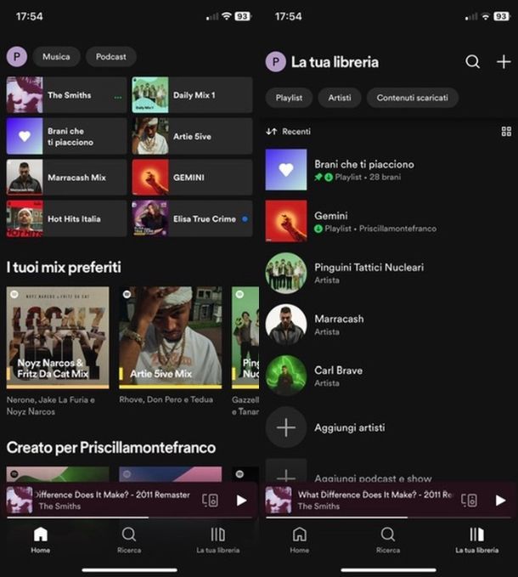Tap the profile avatar beside La tua libreria
The width and height of the screenshot is (518, 577).
click(x=276, y=62)
